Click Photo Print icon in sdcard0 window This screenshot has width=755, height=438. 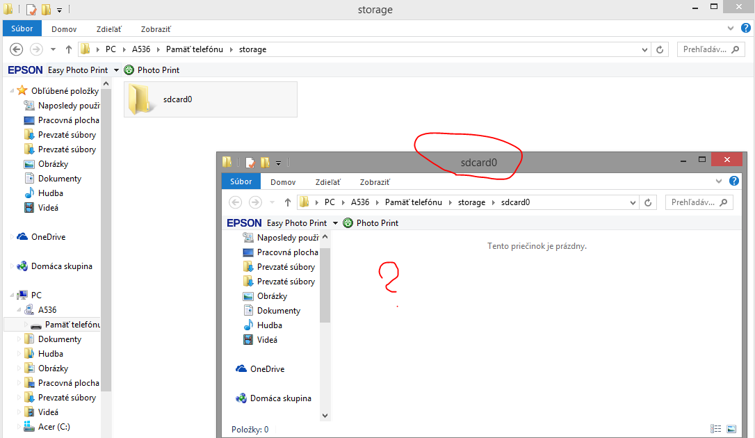348,223
